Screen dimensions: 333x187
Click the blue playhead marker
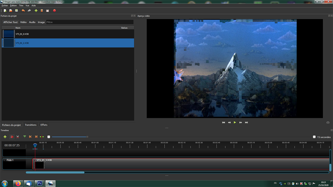(35, 146)
